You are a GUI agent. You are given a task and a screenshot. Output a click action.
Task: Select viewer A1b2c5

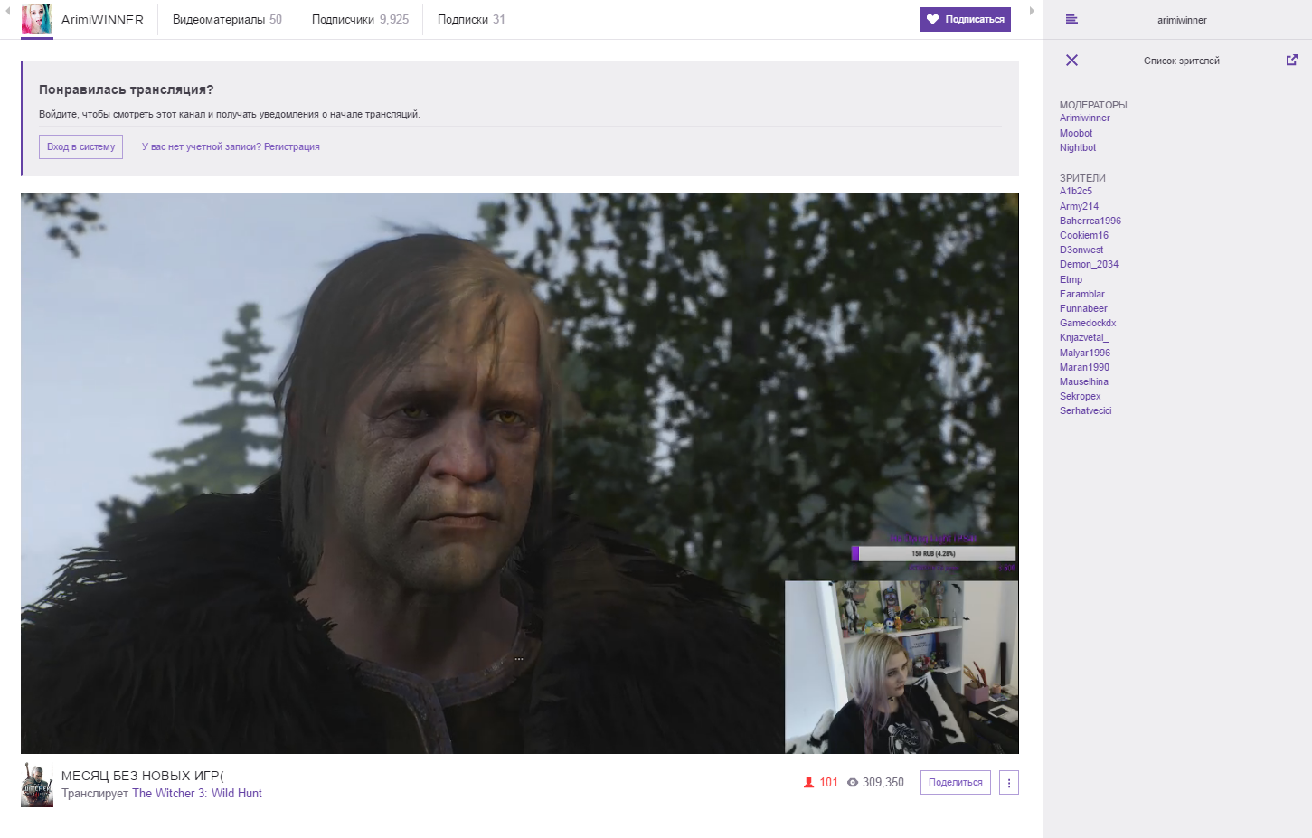[x=1076, y=191]
